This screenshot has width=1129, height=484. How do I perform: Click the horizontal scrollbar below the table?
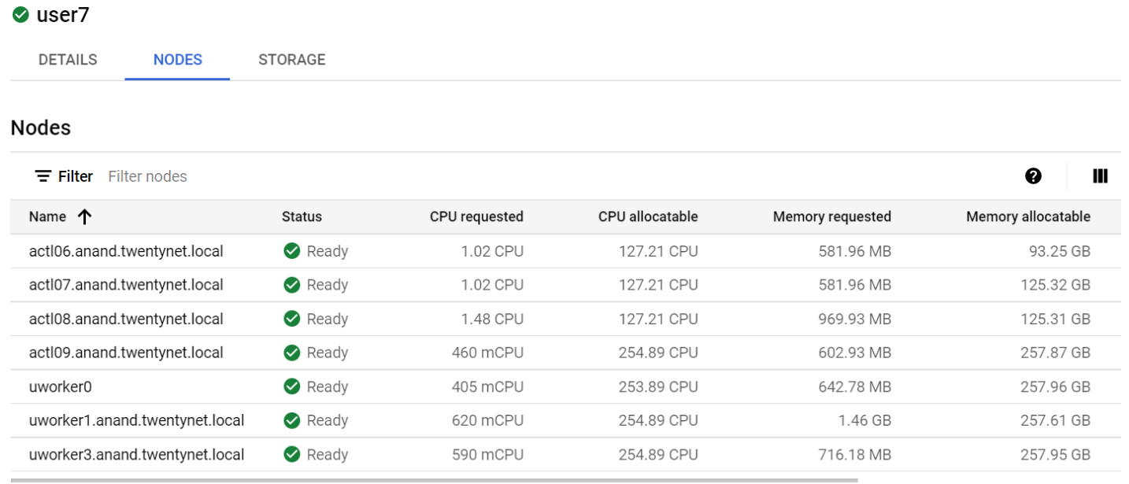[433, 479]
